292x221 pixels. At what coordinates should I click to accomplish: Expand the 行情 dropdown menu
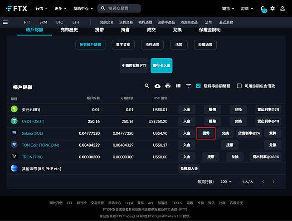(42, 8)
